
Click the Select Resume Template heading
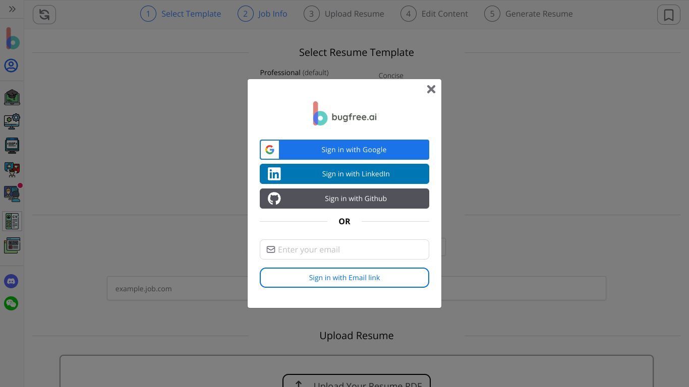357,52
